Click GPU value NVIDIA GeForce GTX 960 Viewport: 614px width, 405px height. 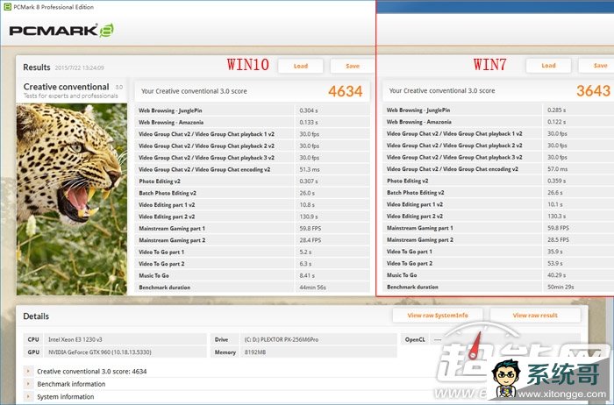point(100,352)
